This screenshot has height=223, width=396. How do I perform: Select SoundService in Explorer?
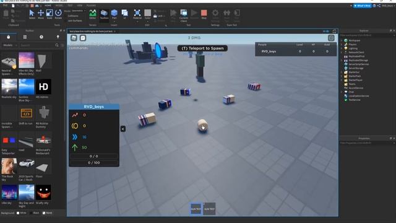356,88
